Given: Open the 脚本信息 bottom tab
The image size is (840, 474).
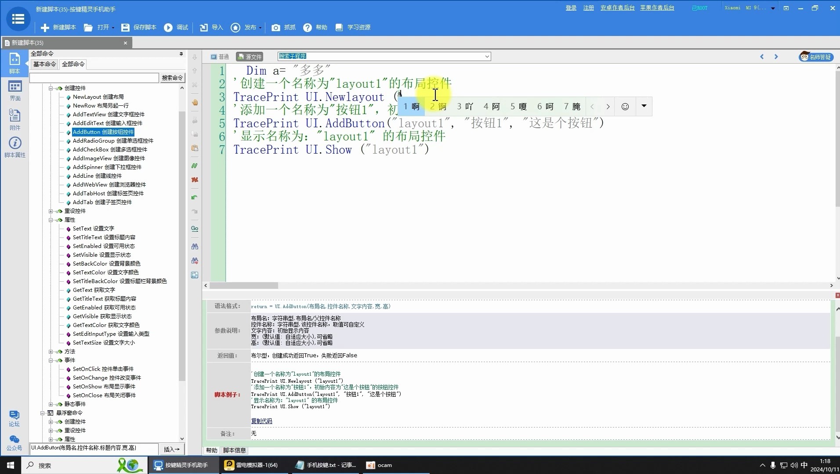Looking at the screenshot, I should pos(234,450).
